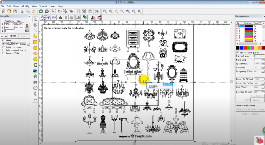Viewport: 265px width, 145px height.
Task: Toggle the Use default param checkbox
Action: point(238,53)
